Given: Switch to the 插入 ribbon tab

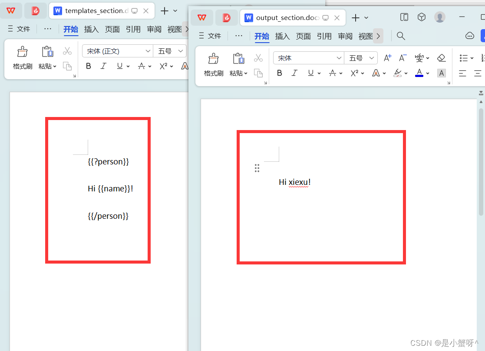Looking at the screenshot, I should 282,36.
